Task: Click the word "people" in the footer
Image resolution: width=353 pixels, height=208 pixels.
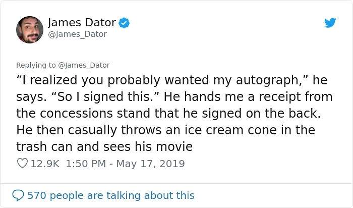Action: [x=70, y=195]
